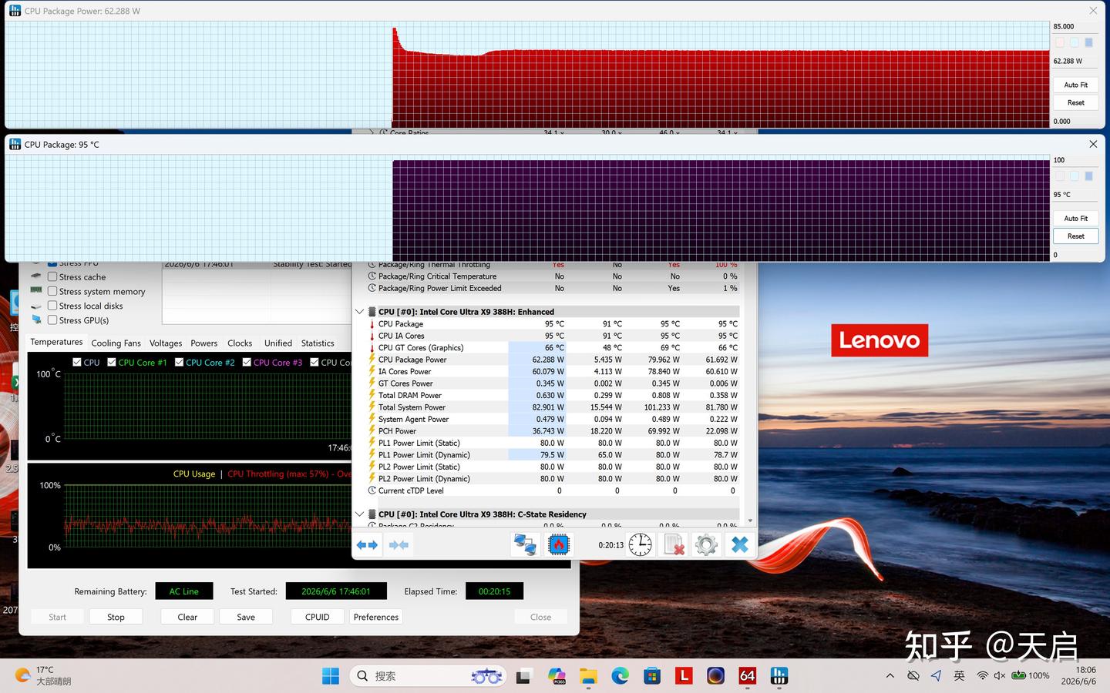1110x693 pixels.
Task: Switch to Unified tab
Action: pyautogui.click(x=278, y=343)
